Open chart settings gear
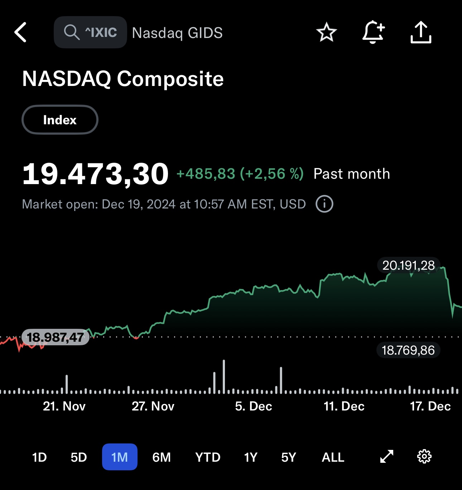 pos(424,457)
